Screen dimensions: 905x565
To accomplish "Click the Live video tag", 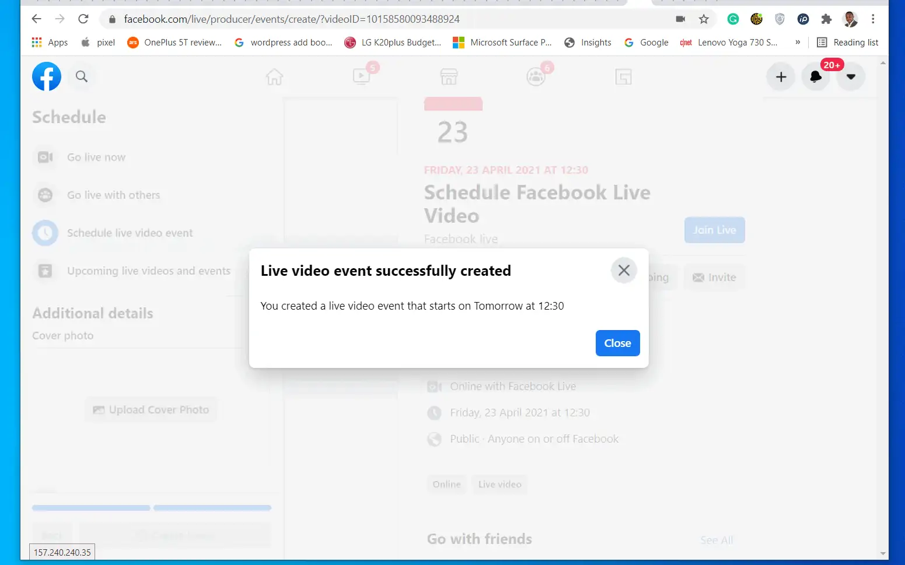I will click(500, 485).
